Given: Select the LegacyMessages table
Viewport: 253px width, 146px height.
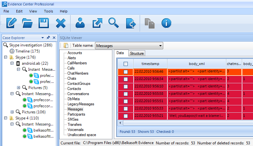Looking at the screenshot, I should pyautogui.click(x=81, y=104).
